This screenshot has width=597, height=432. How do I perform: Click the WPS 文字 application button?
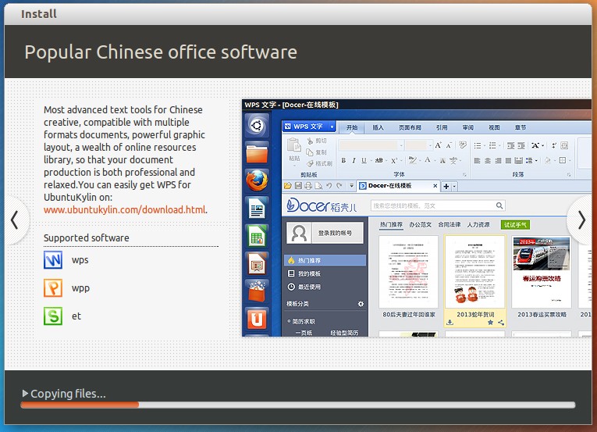(x=305, y=127)
